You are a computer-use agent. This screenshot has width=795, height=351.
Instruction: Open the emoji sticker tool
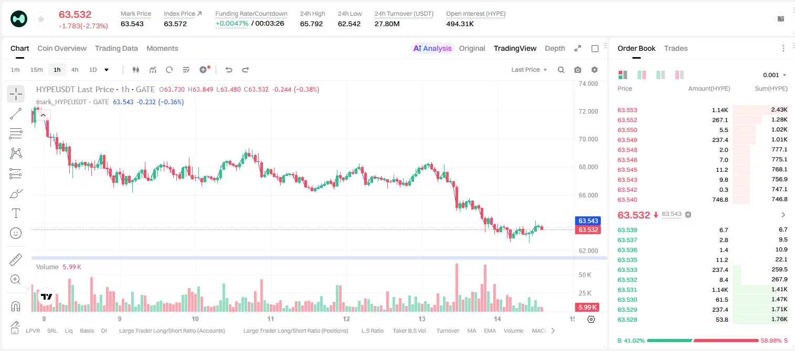16,233
